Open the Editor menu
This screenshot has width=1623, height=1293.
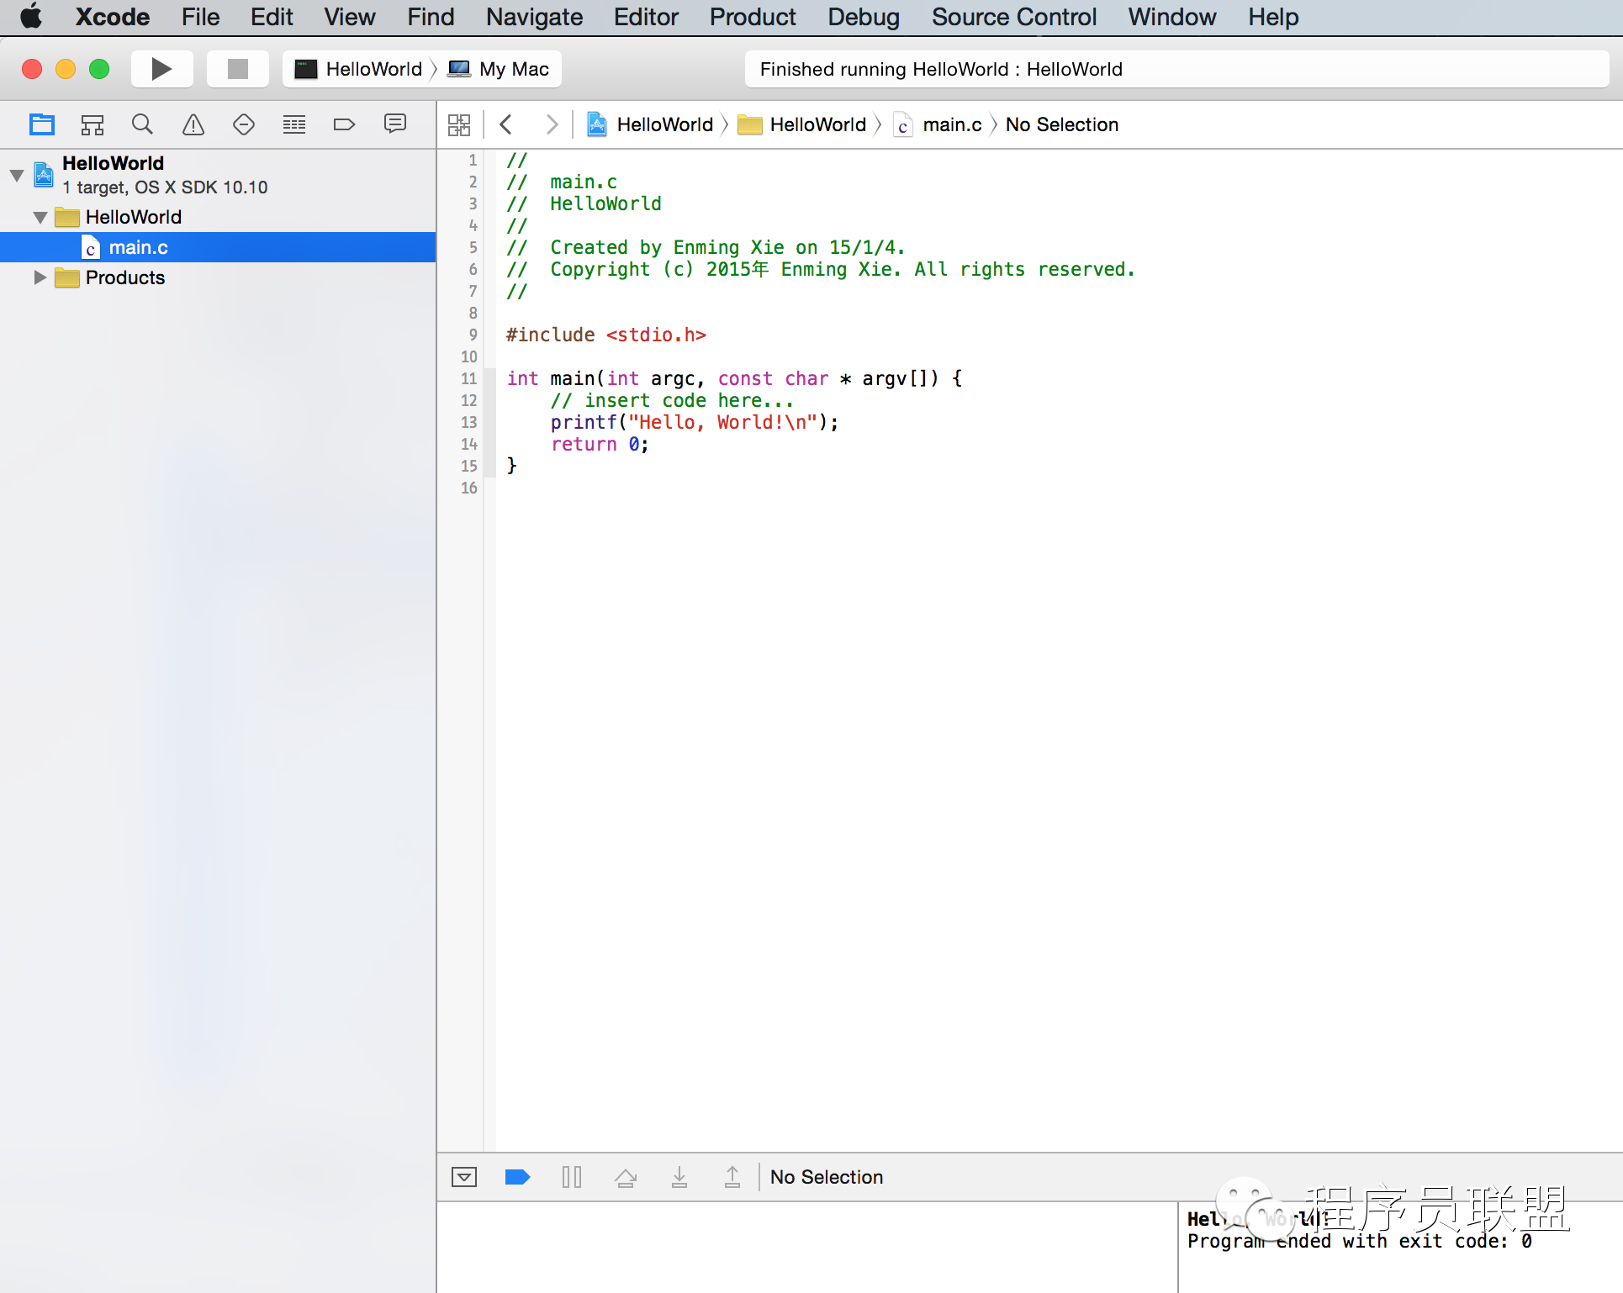tap(646, 17)
